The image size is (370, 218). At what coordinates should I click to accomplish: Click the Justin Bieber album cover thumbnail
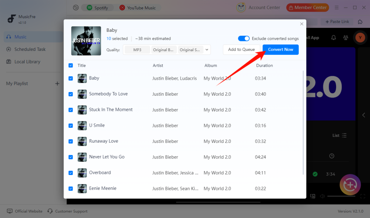click(x=86, y=41)
